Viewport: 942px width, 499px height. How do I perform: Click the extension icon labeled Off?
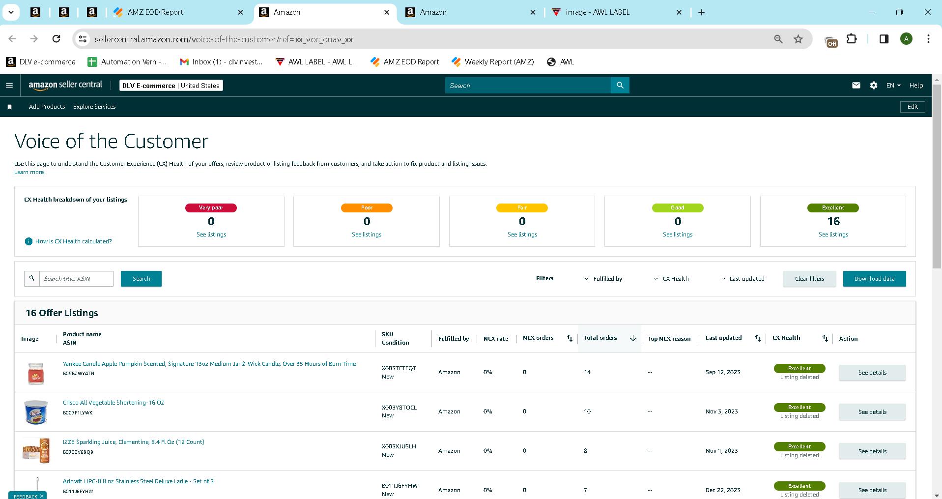[x=831, y=42]
